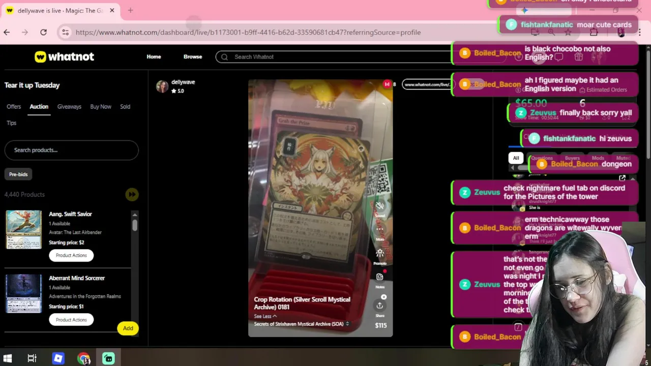Screen dimensions: 651x366
Task: Click the red live badge on the video
Action: (387, 84)
